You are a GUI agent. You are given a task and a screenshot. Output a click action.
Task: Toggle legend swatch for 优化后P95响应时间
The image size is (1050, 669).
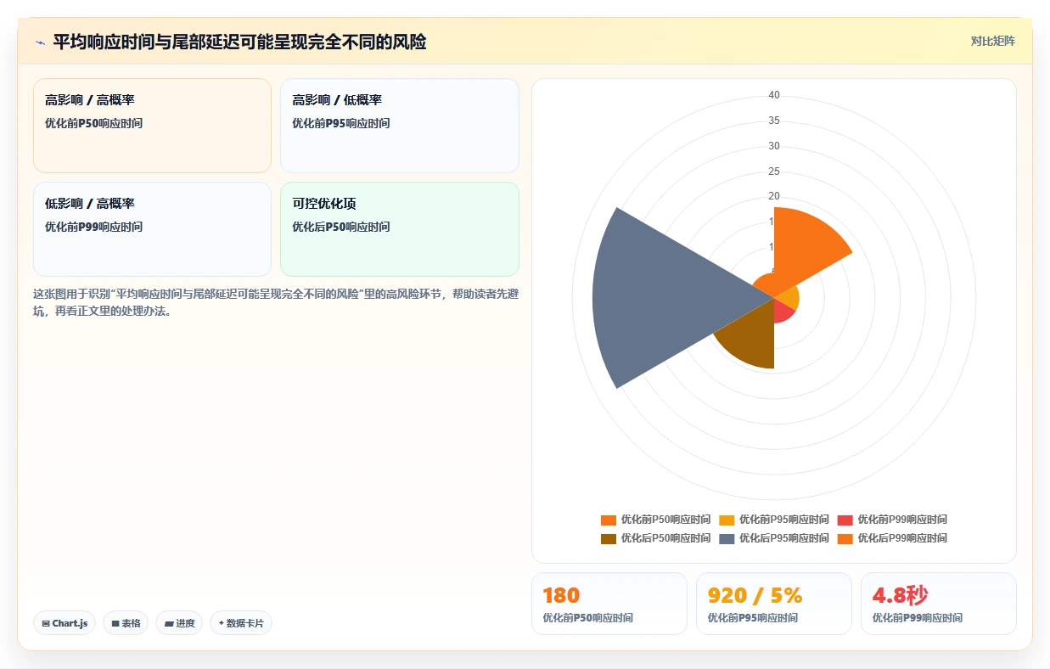(727, 538)
